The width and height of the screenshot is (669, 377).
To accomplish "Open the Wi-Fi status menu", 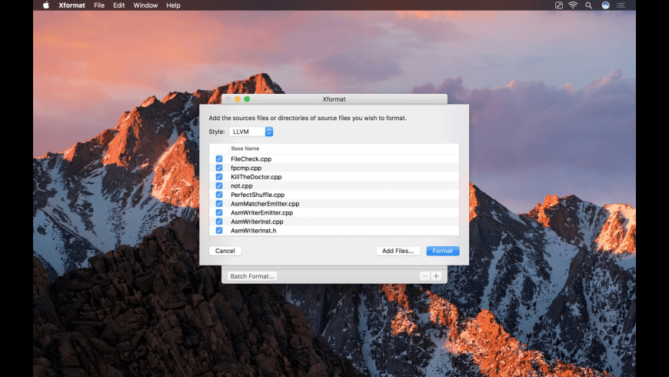I will (x=573, y=5).
